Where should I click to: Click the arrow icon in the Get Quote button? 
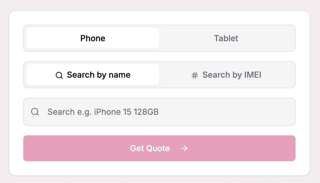tap(184, 148)
